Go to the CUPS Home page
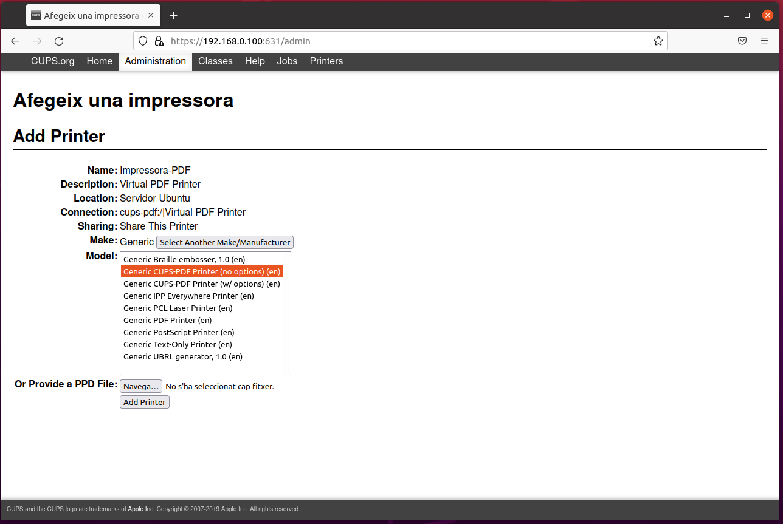 (99, 61)
